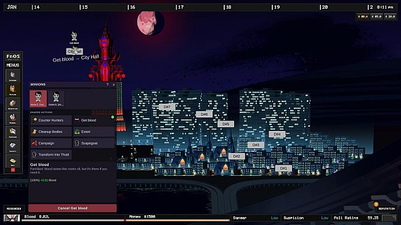Click green active indicator beside Get blood
The image size is (401, 225).
click(x=113, y=117)
